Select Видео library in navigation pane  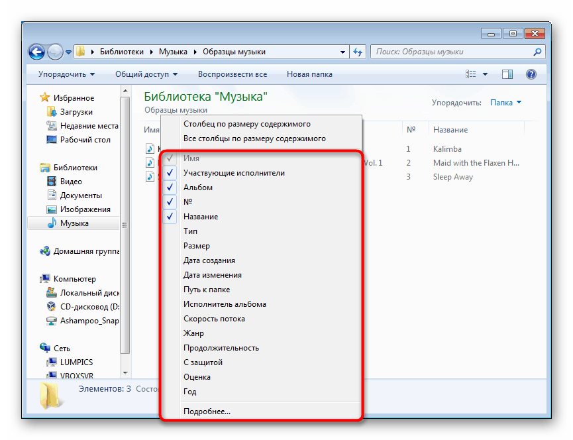coord(70,182)
